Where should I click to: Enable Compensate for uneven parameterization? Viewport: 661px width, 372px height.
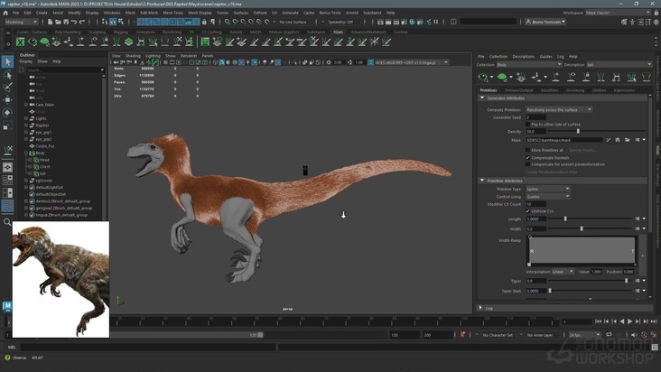(x=527, y=164)
